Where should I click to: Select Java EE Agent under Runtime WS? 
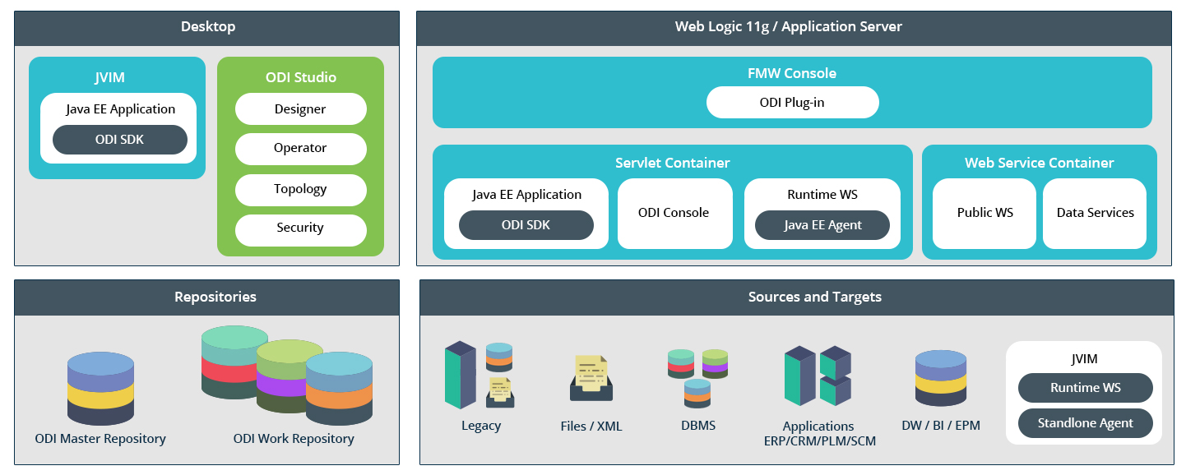(822, 224)
